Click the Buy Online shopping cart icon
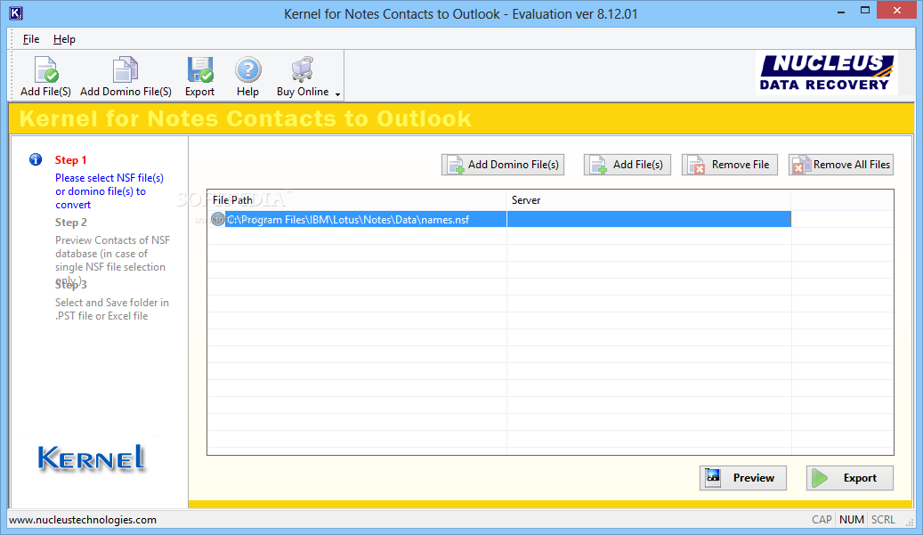923x535 pixels. coord(303,70)
